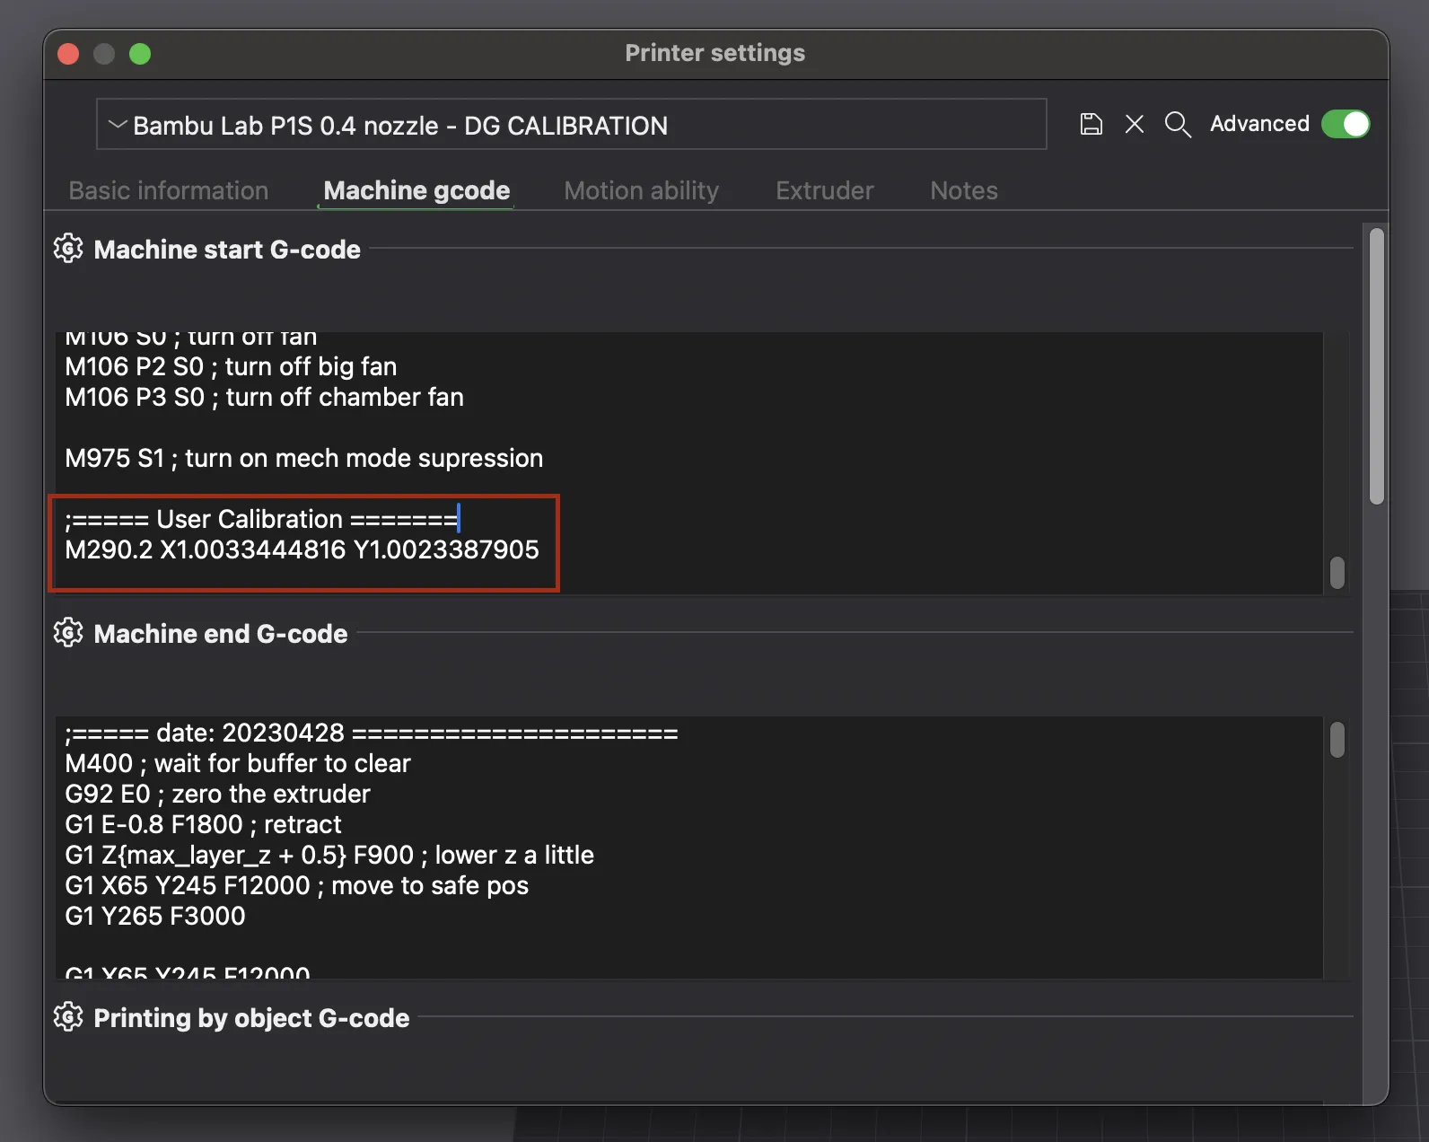Screen dimensions: 1429x1142
Task: Open settings search with magnifier icon
Action: [x=1178, y=124]
